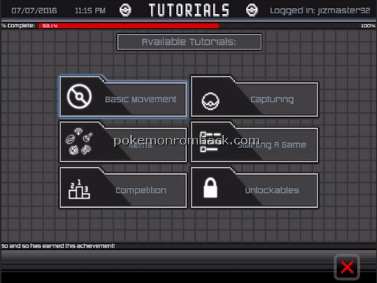
Task: Select the Competition tutorial label
Action: [141, 190]
